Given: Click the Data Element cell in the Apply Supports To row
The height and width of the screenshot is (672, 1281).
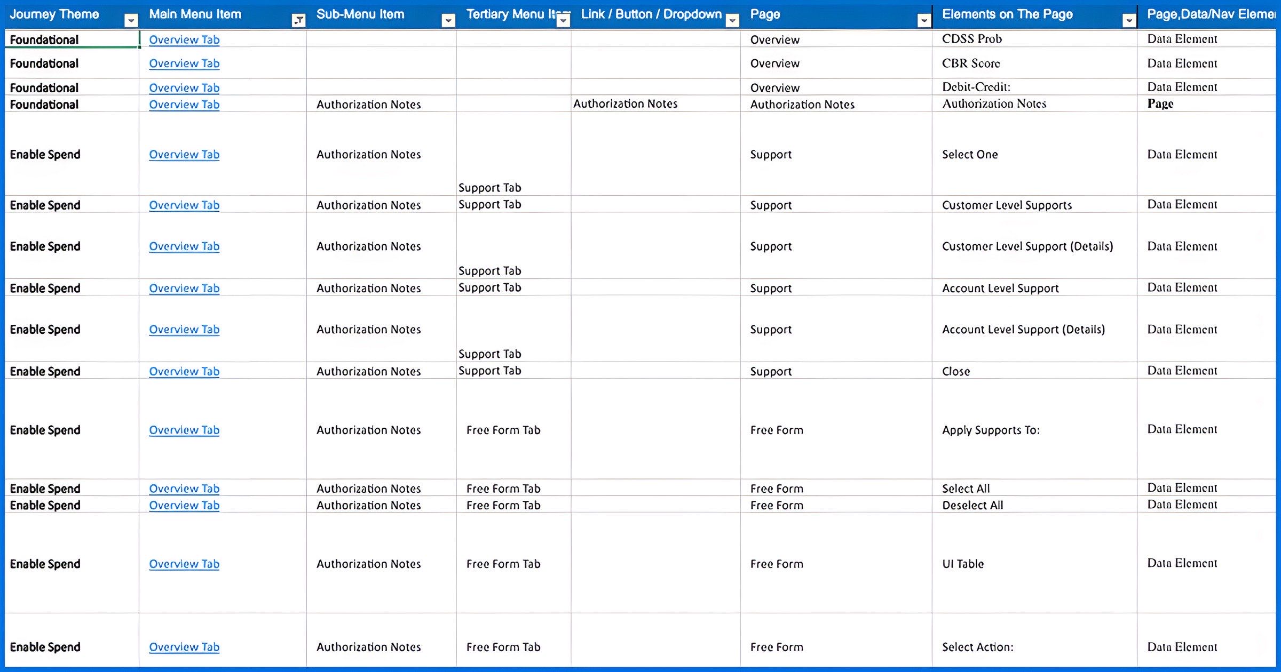Looking at the screenshot, I should pos(1206,429).
